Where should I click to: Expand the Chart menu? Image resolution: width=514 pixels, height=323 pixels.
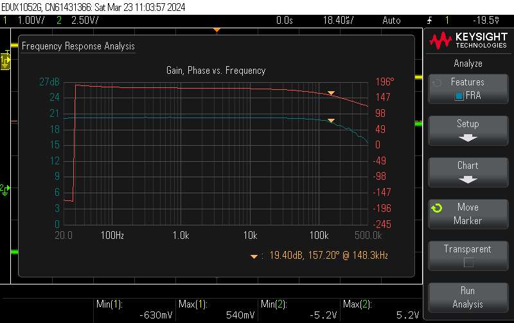[x=468, y=172]
